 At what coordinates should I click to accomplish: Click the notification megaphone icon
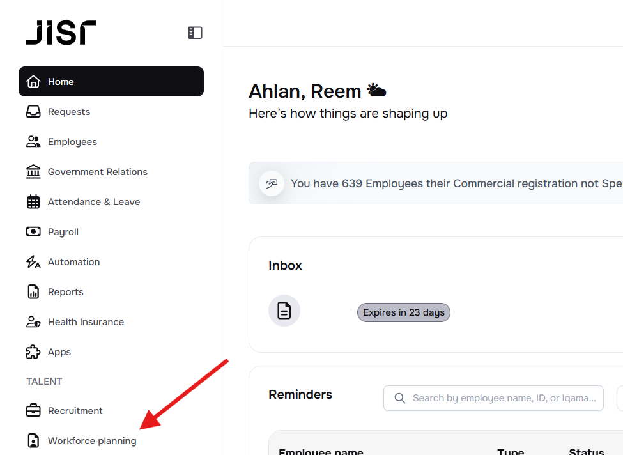click(272, 183)
